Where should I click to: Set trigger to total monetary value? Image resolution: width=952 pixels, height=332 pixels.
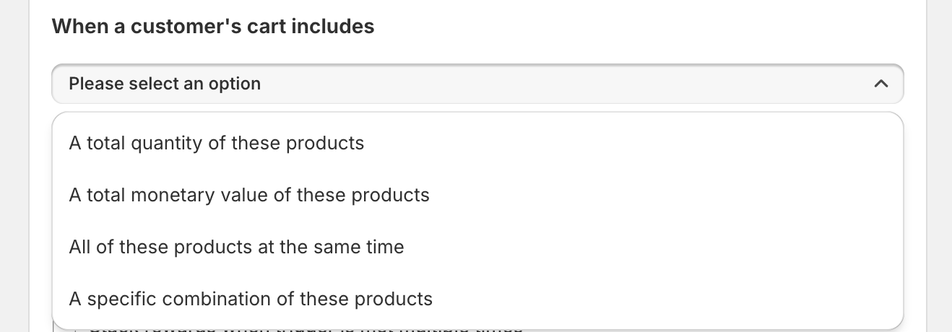tap(248, 195)
